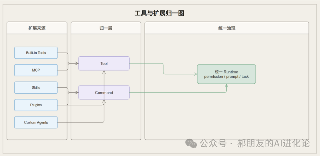
Task: Click the purple Tool node
Action: [104, 63]
